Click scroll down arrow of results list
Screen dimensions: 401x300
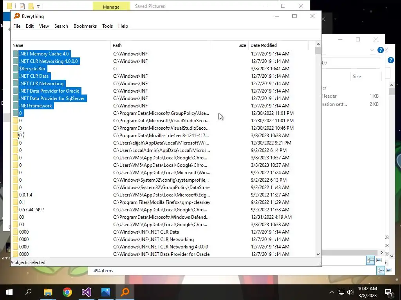click(318, 254)
